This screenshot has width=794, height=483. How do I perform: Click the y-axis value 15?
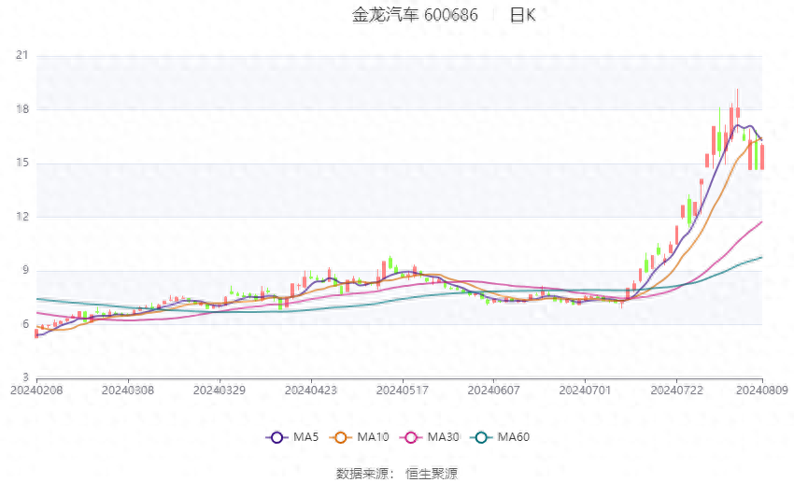point(21,163)
